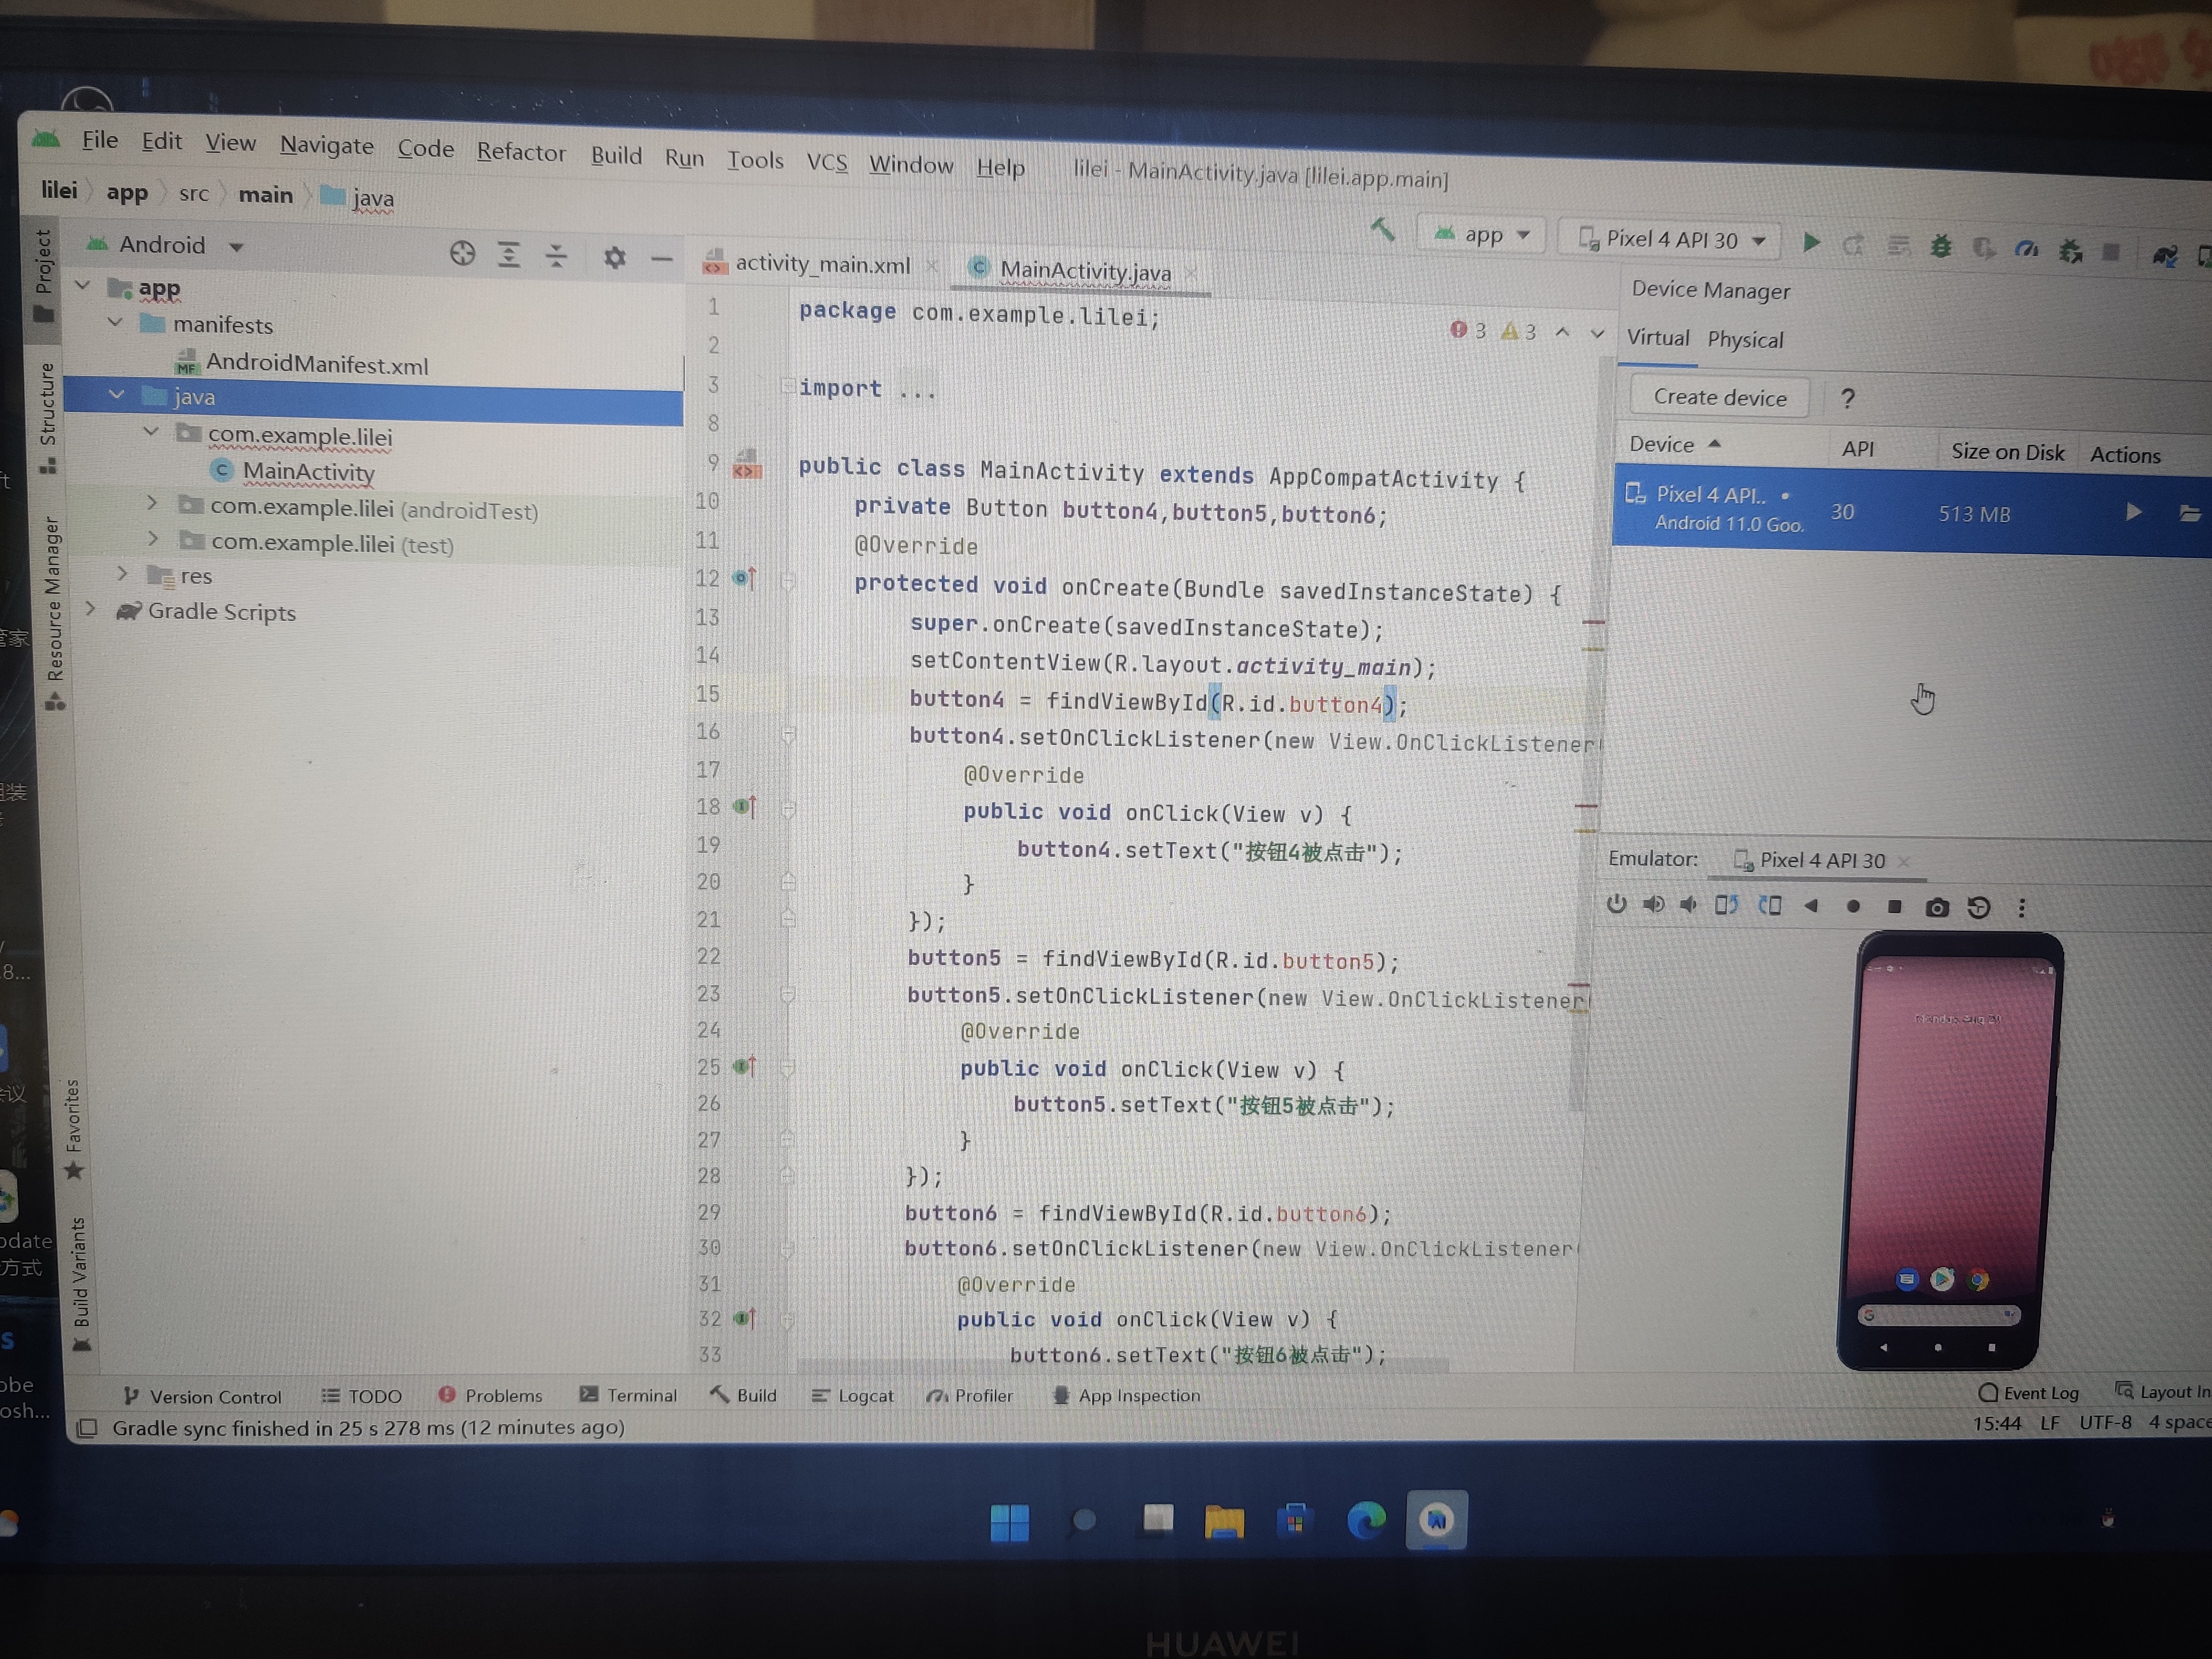Toggle Favorites side panel
Viewport: 2212px width, 1659px height.
tap(73, 1129)
